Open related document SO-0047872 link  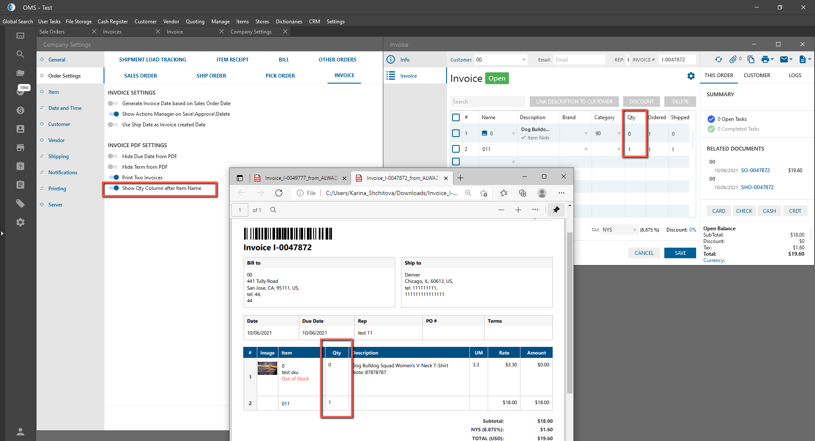coord(755,170)
